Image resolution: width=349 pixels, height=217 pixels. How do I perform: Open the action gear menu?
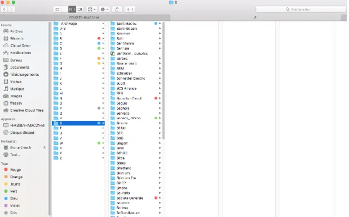point(104,10)
